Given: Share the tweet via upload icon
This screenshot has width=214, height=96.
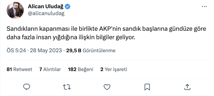Looking at the screenshot, I should [187, 87].
